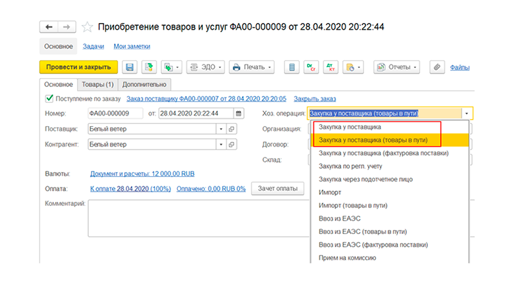The width and height of the screenshot is (530, 284).
Task: Switch to the Дополнительно tab
Action: coord(144,84)
